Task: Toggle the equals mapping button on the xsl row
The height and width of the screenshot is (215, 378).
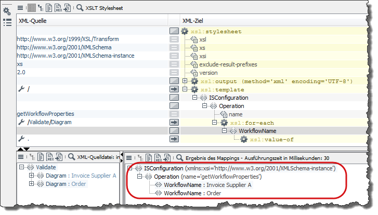Action: click(x=174, y=39)
